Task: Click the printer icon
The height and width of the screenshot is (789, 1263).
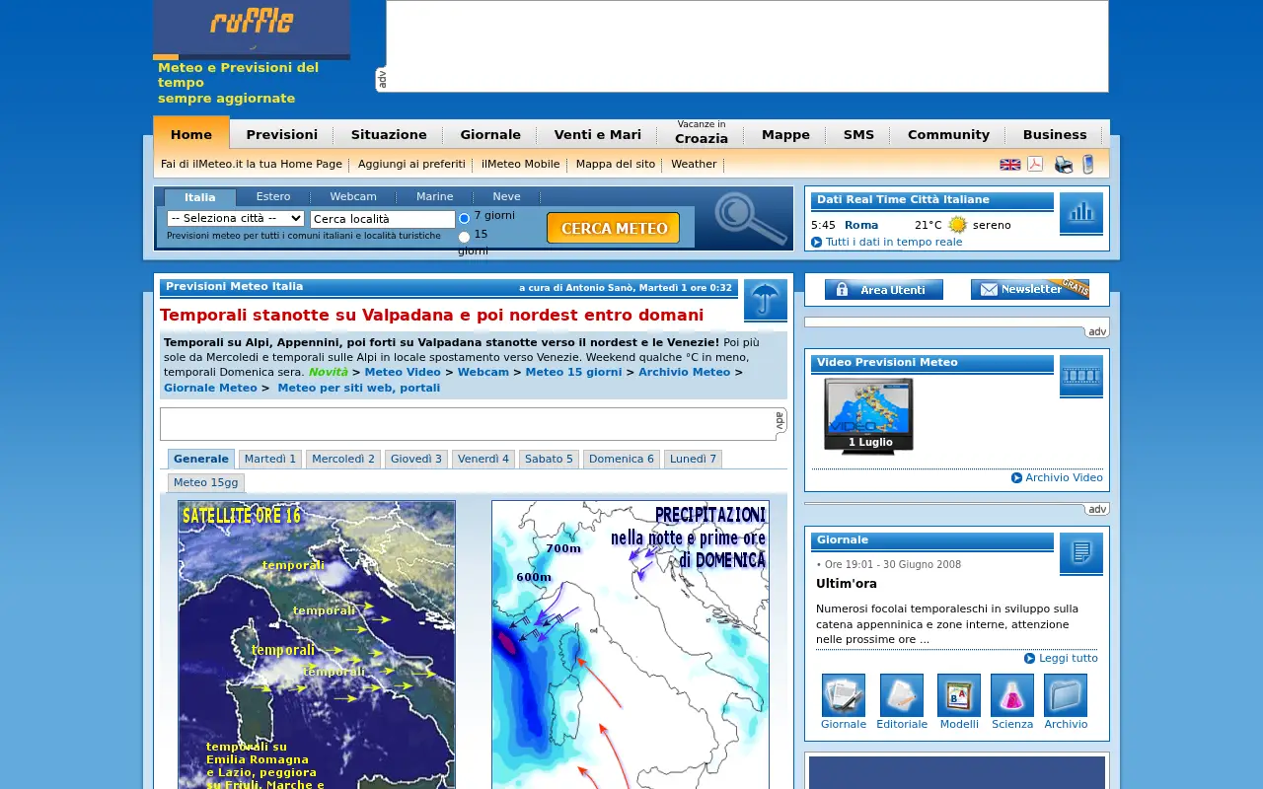Action: (x=1064, y=165)
